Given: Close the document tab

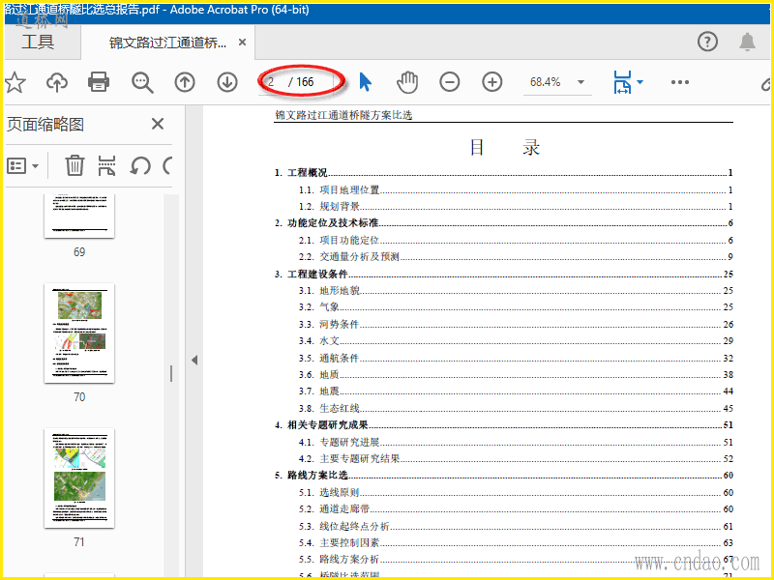Looking at the screenshot, I should click(243, 43).
